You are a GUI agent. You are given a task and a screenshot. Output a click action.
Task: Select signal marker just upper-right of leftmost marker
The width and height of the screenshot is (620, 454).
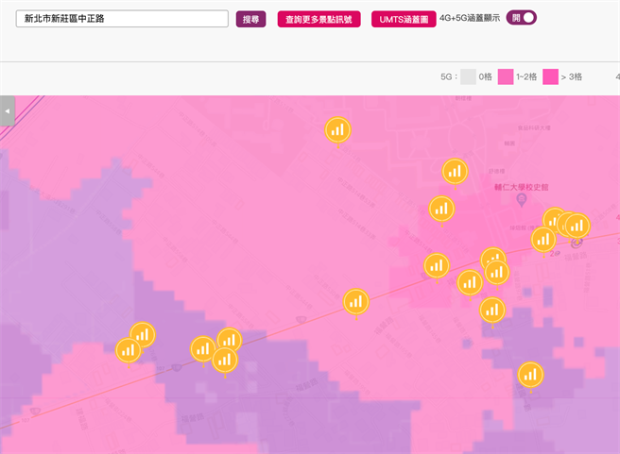click(143, 334)
